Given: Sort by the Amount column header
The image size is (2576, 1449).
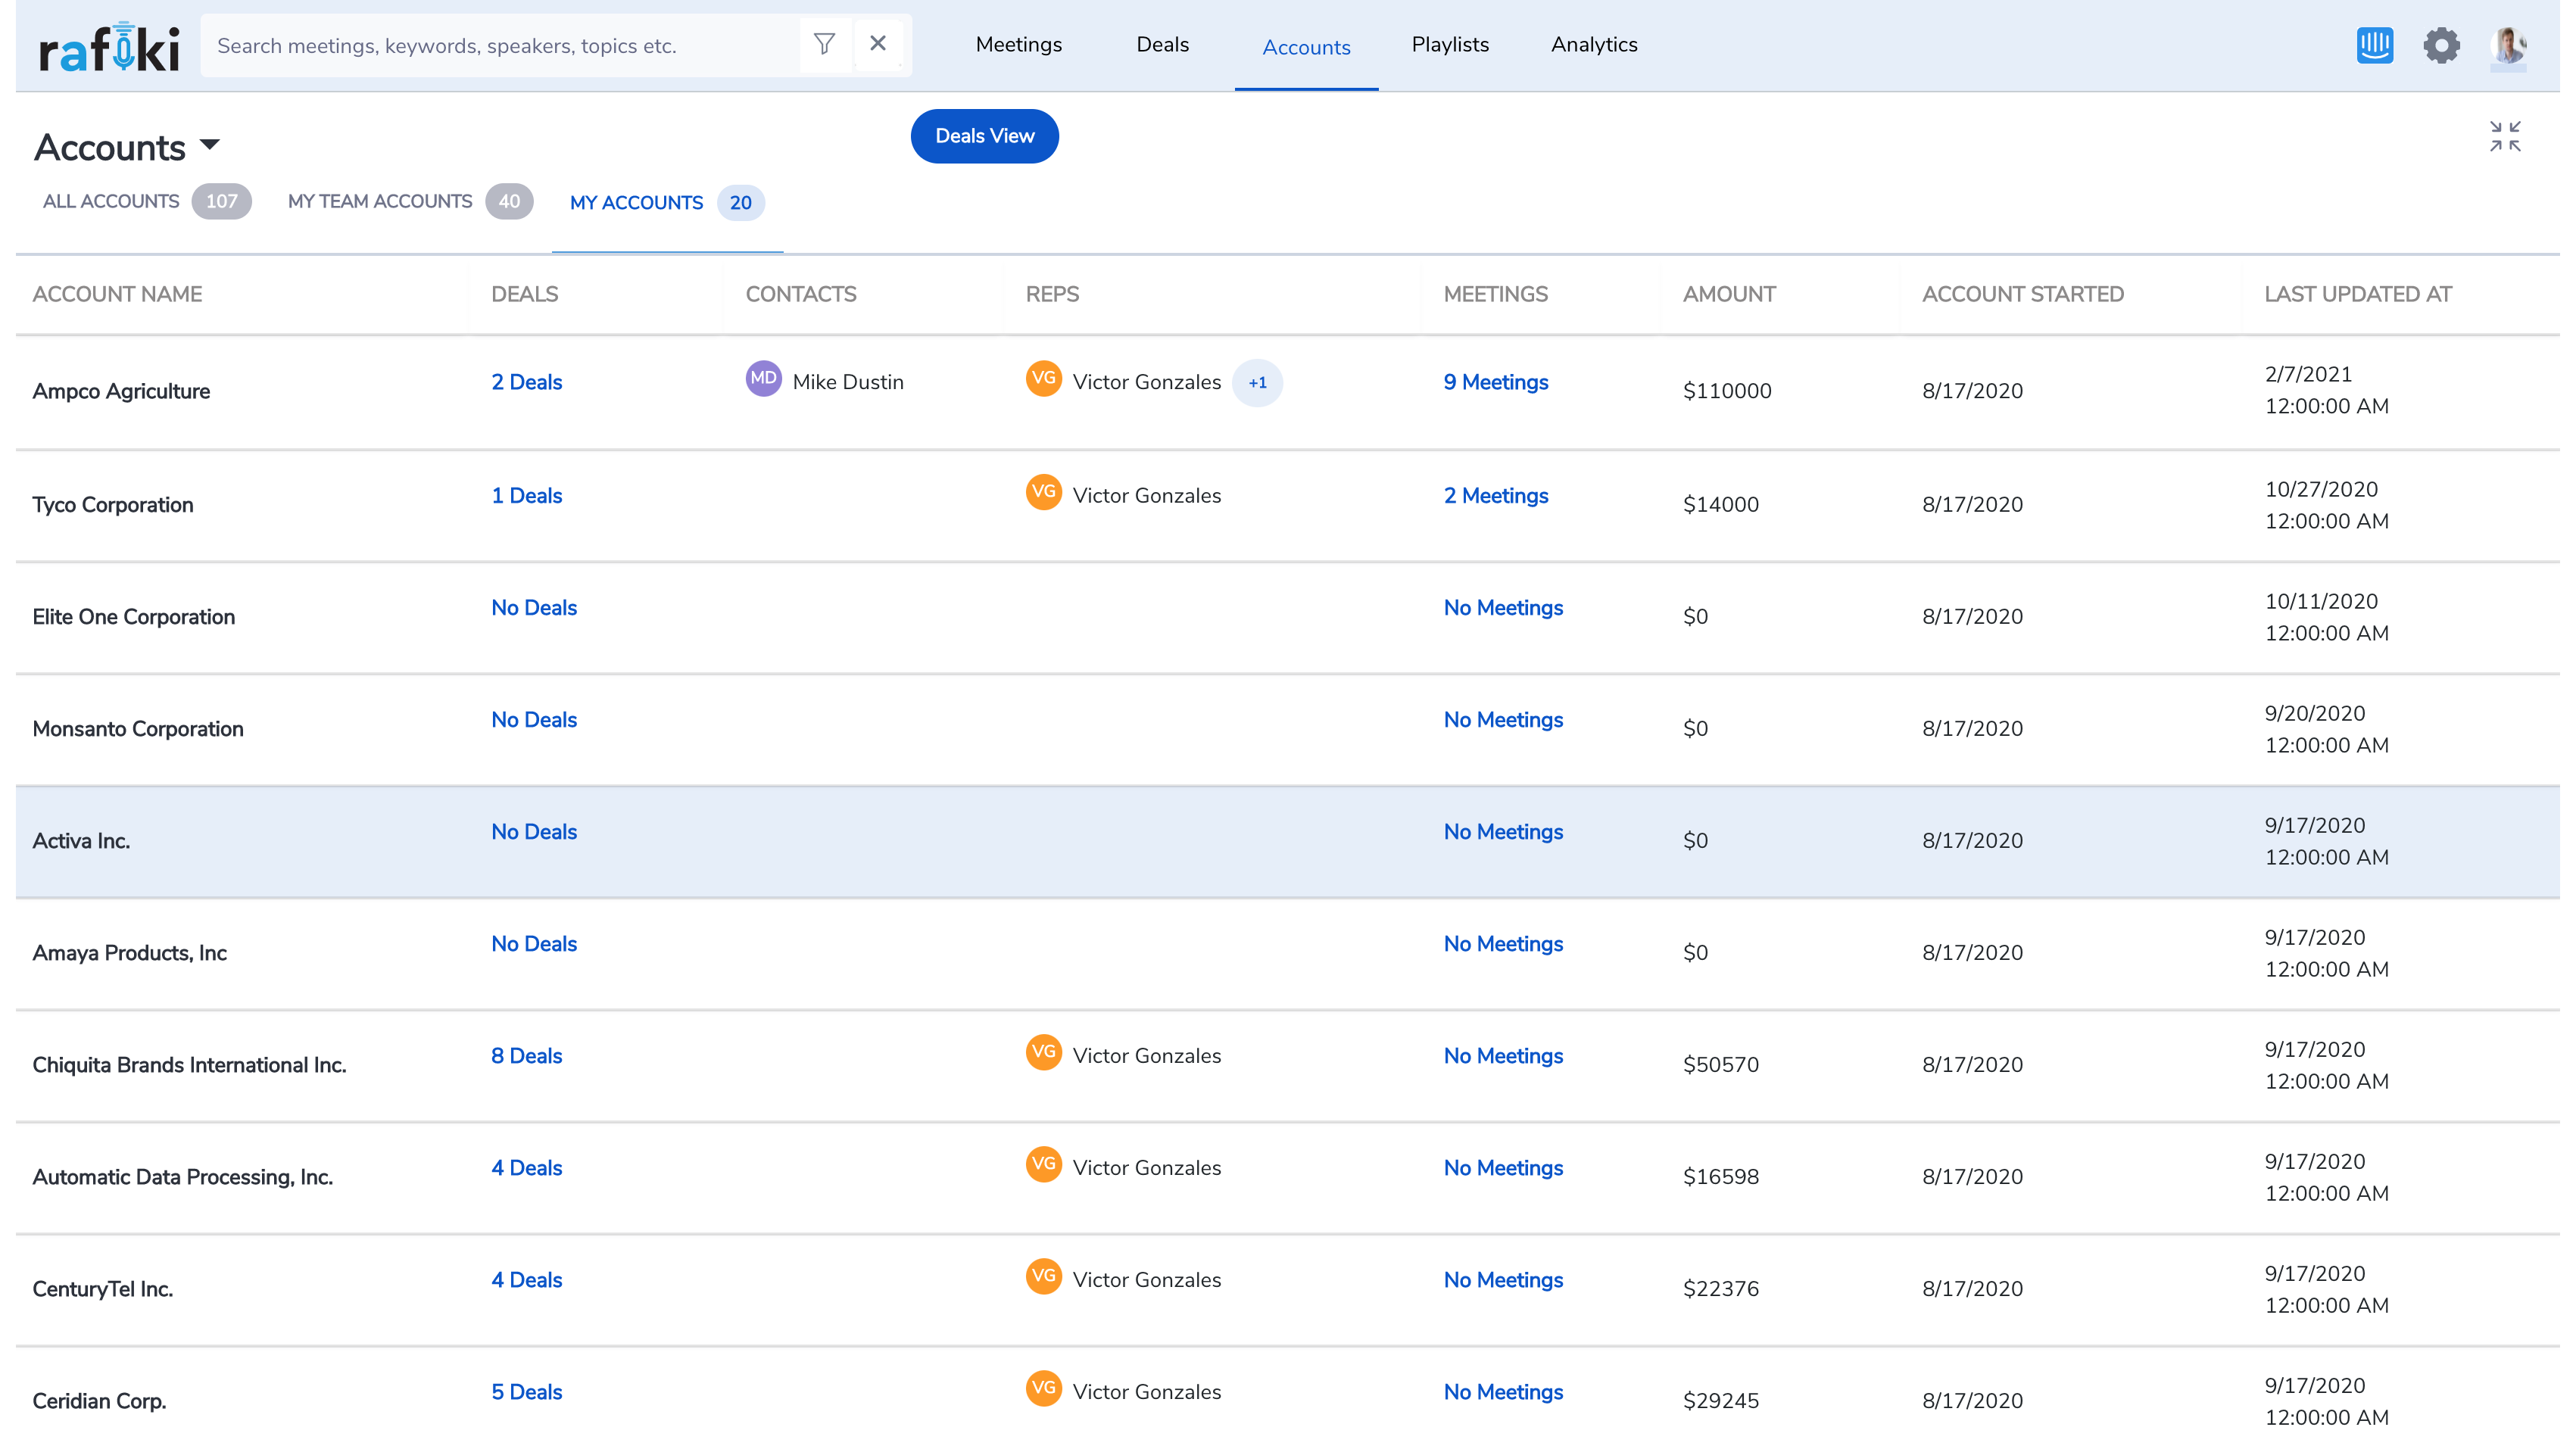Looking at the screenshot, I should click(x=1729, y=294).
